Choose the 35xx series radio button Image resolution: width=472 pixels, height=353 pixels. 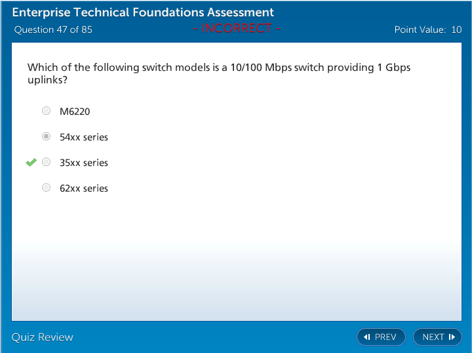[46, 162]
